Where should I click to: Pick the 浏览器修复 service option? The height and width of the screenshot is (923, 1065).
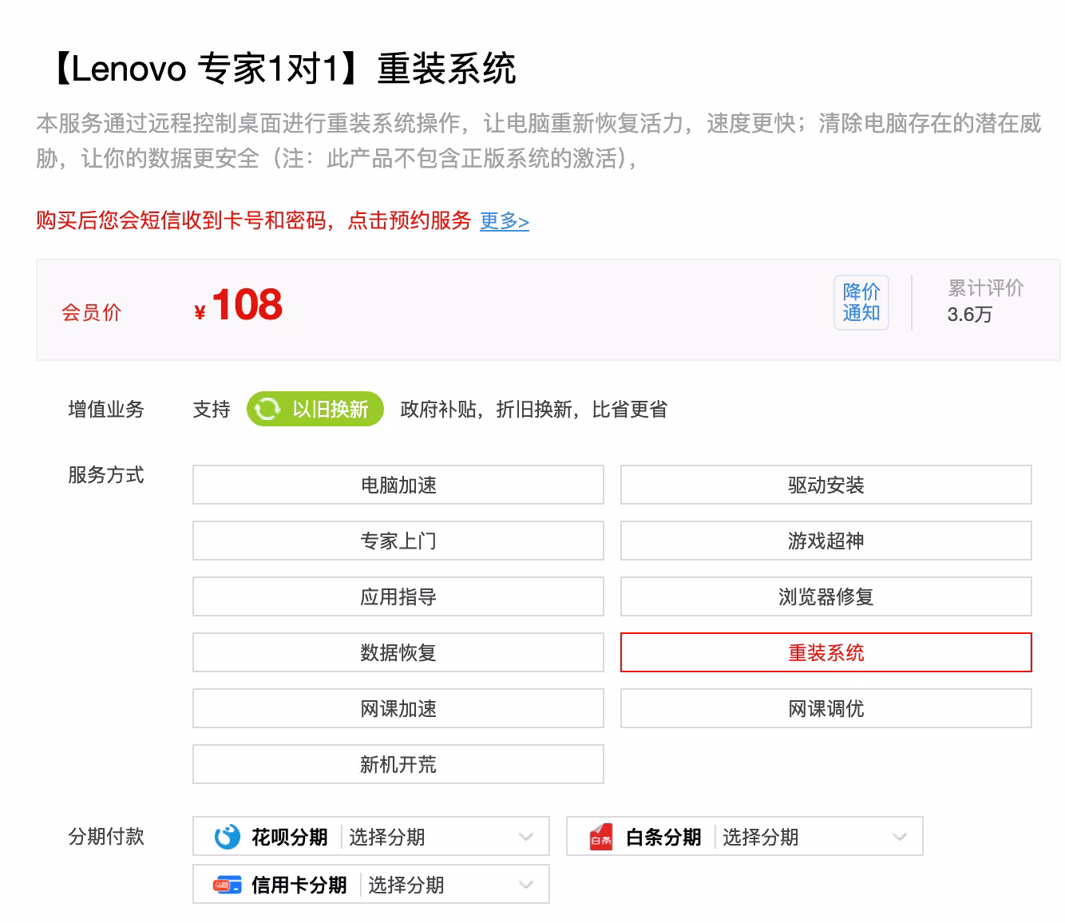coord(826,596)
